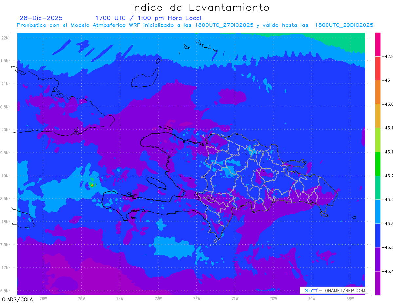The width and height of the screenshot is (393, 303).
Task: Click the violet swatch above the -43.4 label
Action: 378,259
